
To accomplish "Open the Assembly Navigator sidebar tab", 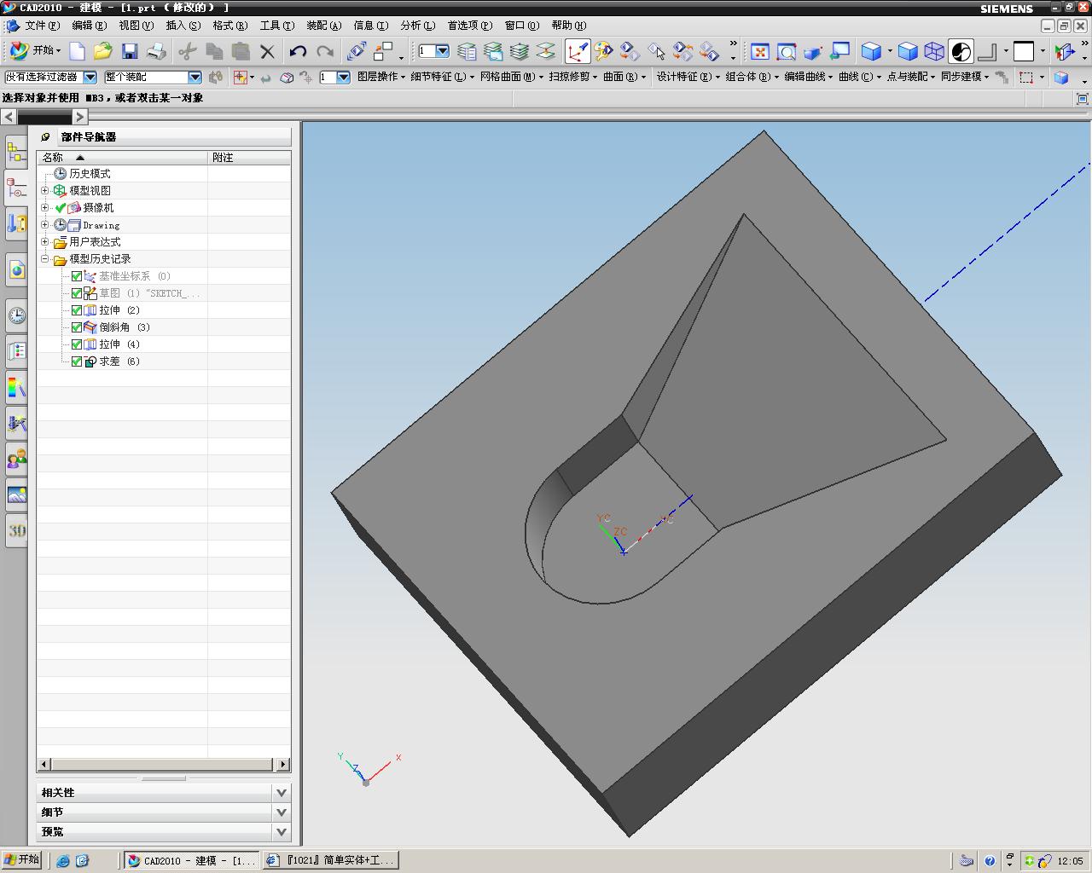I will [x=16, y=153].
